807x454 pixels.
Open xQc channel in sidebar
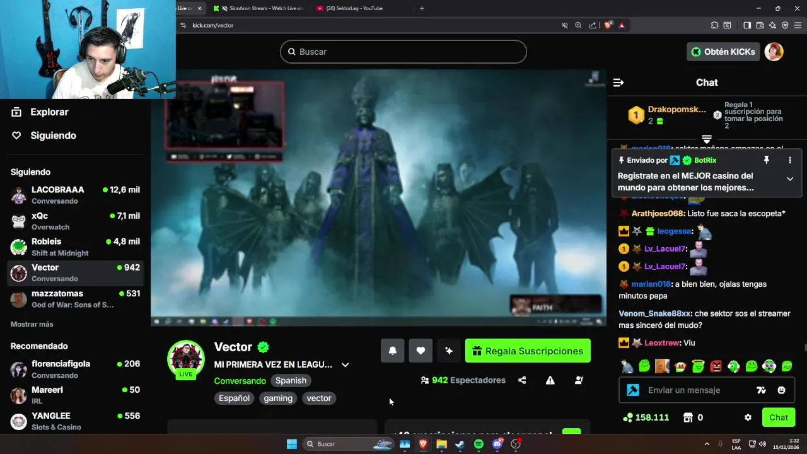[76, 221]
